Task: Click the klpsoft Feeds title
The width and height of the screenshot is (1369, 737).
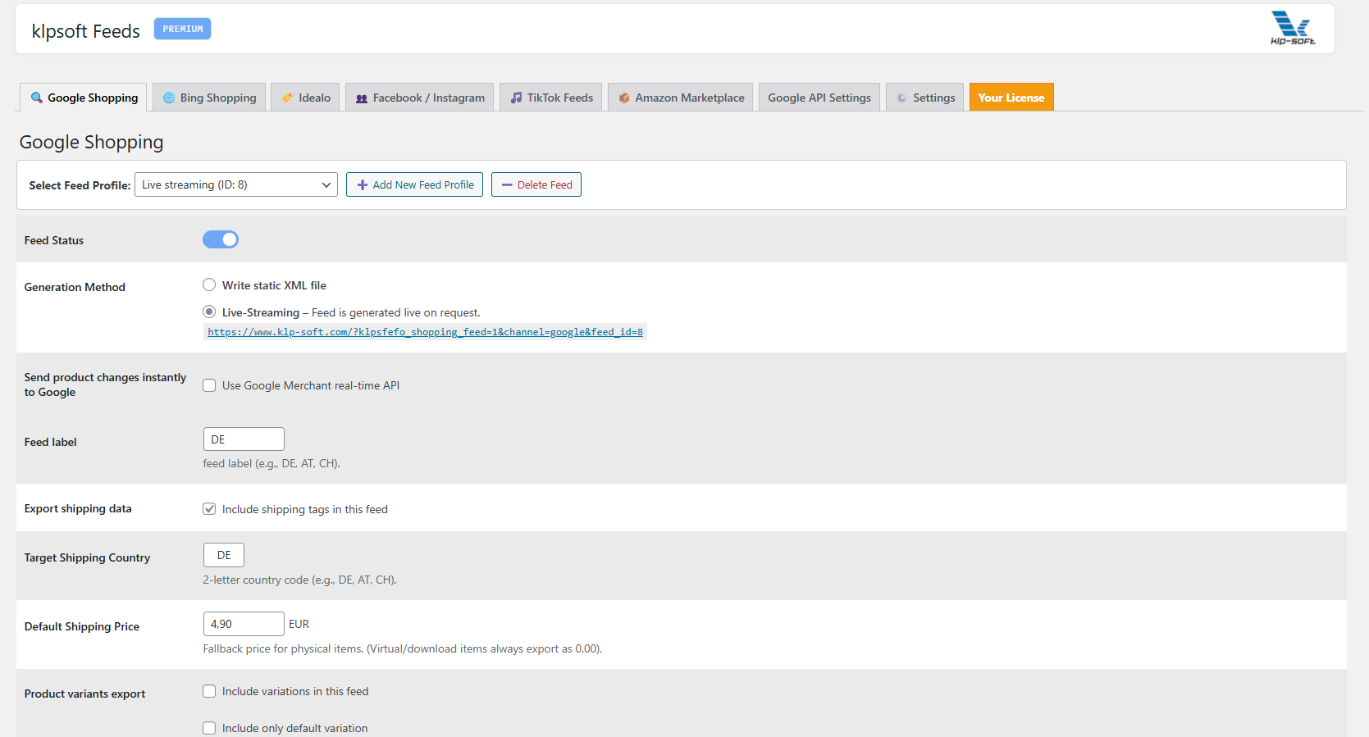Action: (x=86, y=31)
